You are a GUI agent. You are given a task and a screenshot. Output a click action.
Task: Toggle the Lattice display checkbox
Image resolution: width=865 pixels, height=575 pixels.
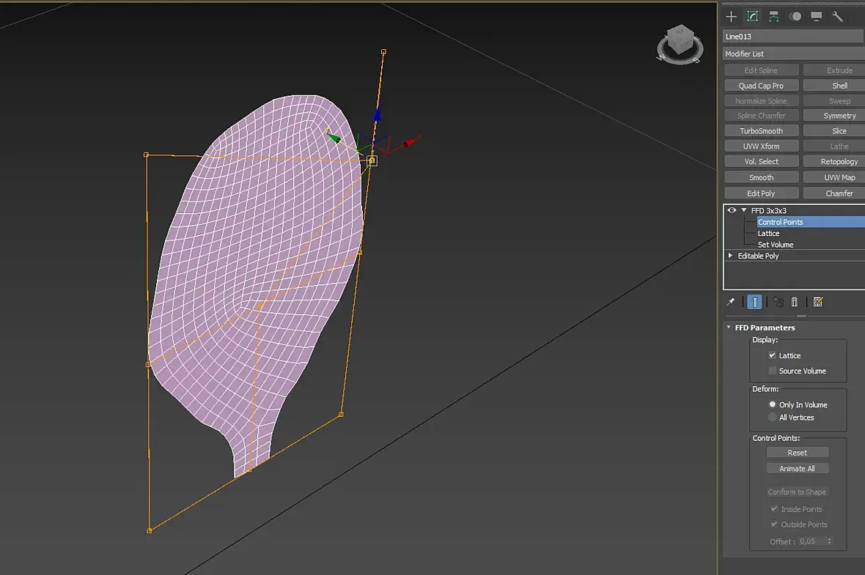pos(773,355)
